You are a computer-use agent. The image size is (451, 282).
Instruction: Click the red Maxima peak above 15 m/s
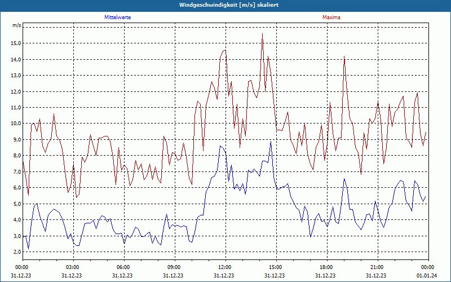pos(262,34)
